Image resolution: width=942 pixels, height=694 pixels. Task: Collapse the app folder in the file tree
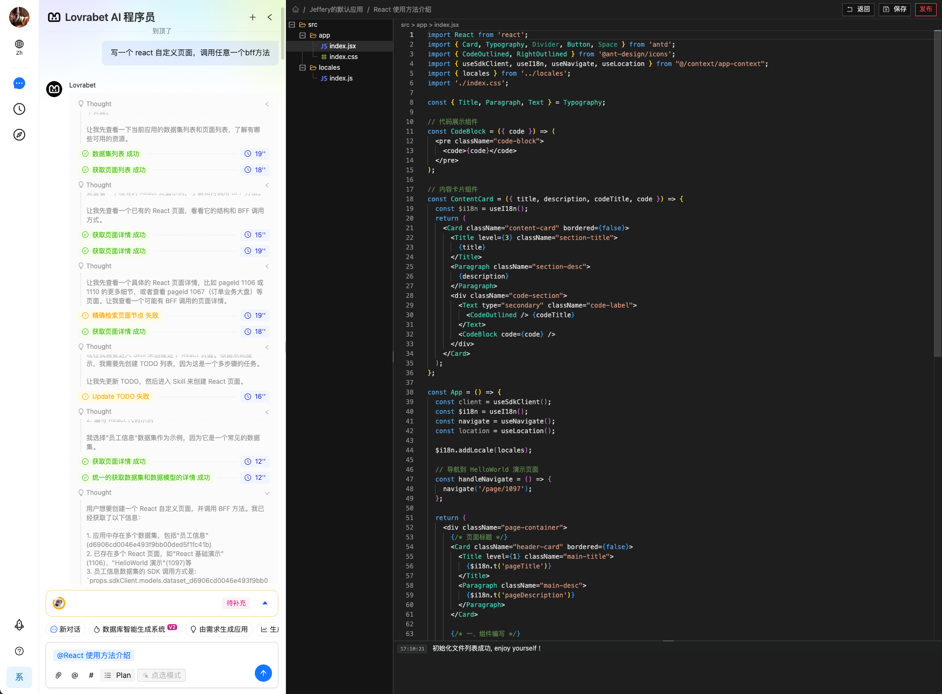pyautogui.click(x=303, y=35)
